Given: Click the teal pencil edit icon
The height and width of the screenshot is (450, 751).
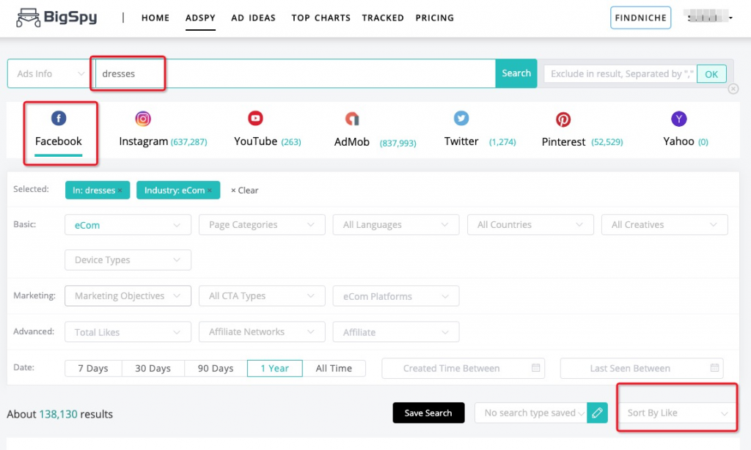Looking at the screenshot, I should 597,413.
